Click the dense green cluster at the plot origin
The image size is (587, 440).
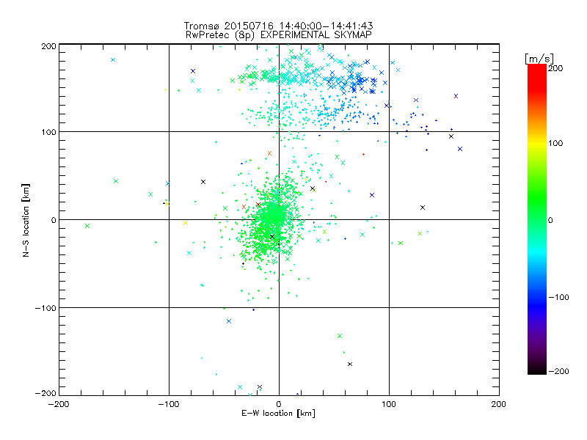[x=273, y=217]
